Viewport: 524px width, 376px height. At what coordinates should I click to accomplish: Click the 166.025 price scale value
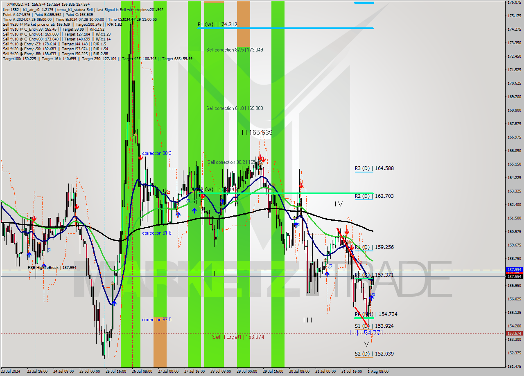tap(514, 150)
